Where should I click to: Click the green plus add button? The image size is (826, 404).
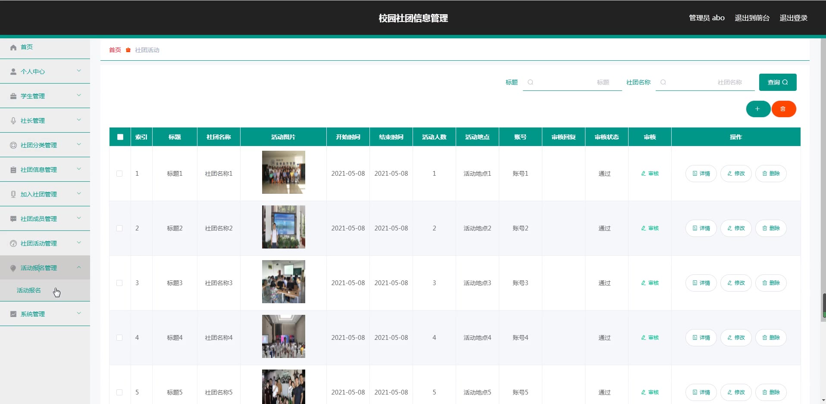(x=757, y=109)
